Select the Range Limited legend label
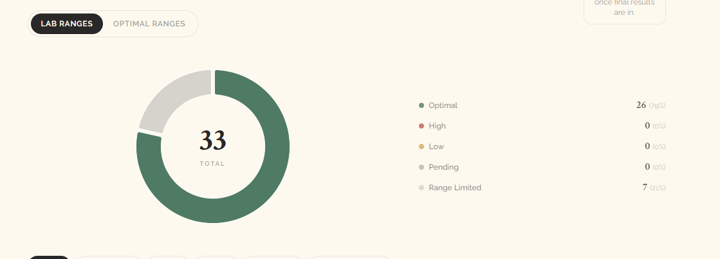 click(455, 188)
